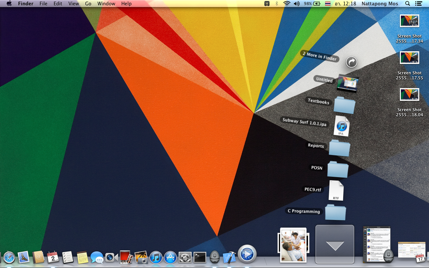
Task: Open the Textbooks folder in the stack
Action: point(344,105)
